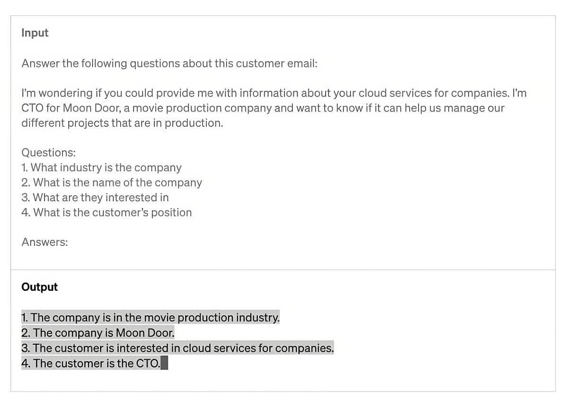Click the "Answer the following questions" instruction line
Image resolution: width=568 pixels, height=409 pixels.
[x=169, y=63]
